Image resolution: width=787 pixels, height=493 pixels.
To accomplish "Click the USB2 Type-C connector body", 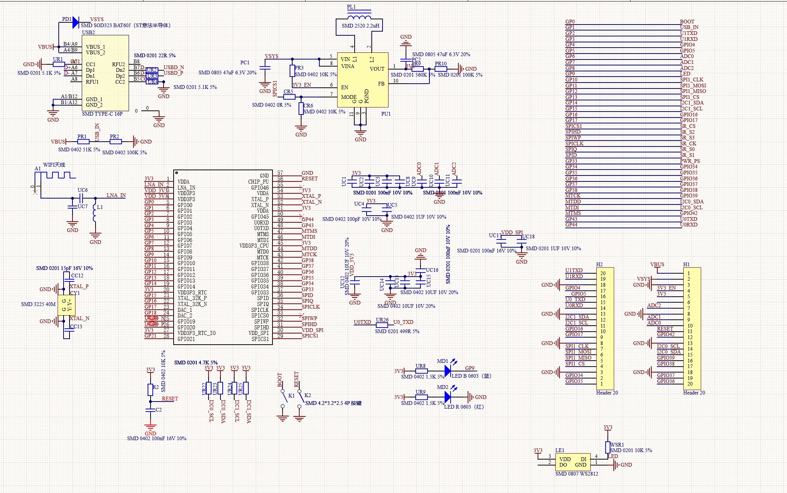I will coord(105,73).
